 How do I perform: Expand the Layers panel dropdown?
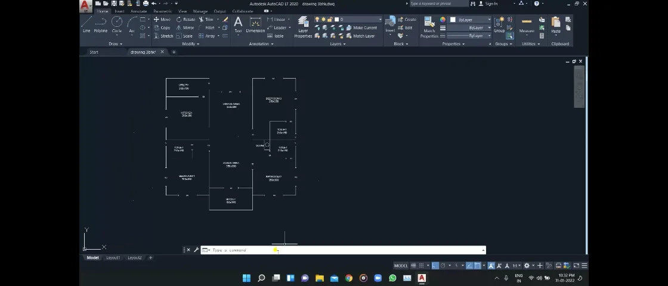(338, 44)
